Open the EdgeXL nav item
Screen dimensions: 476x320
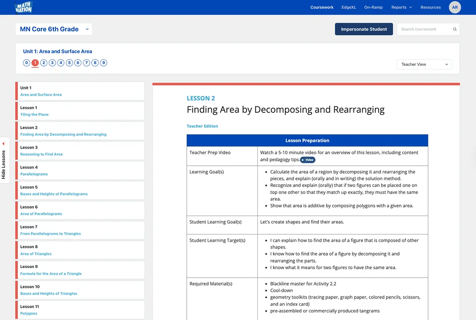coord(349,7)
